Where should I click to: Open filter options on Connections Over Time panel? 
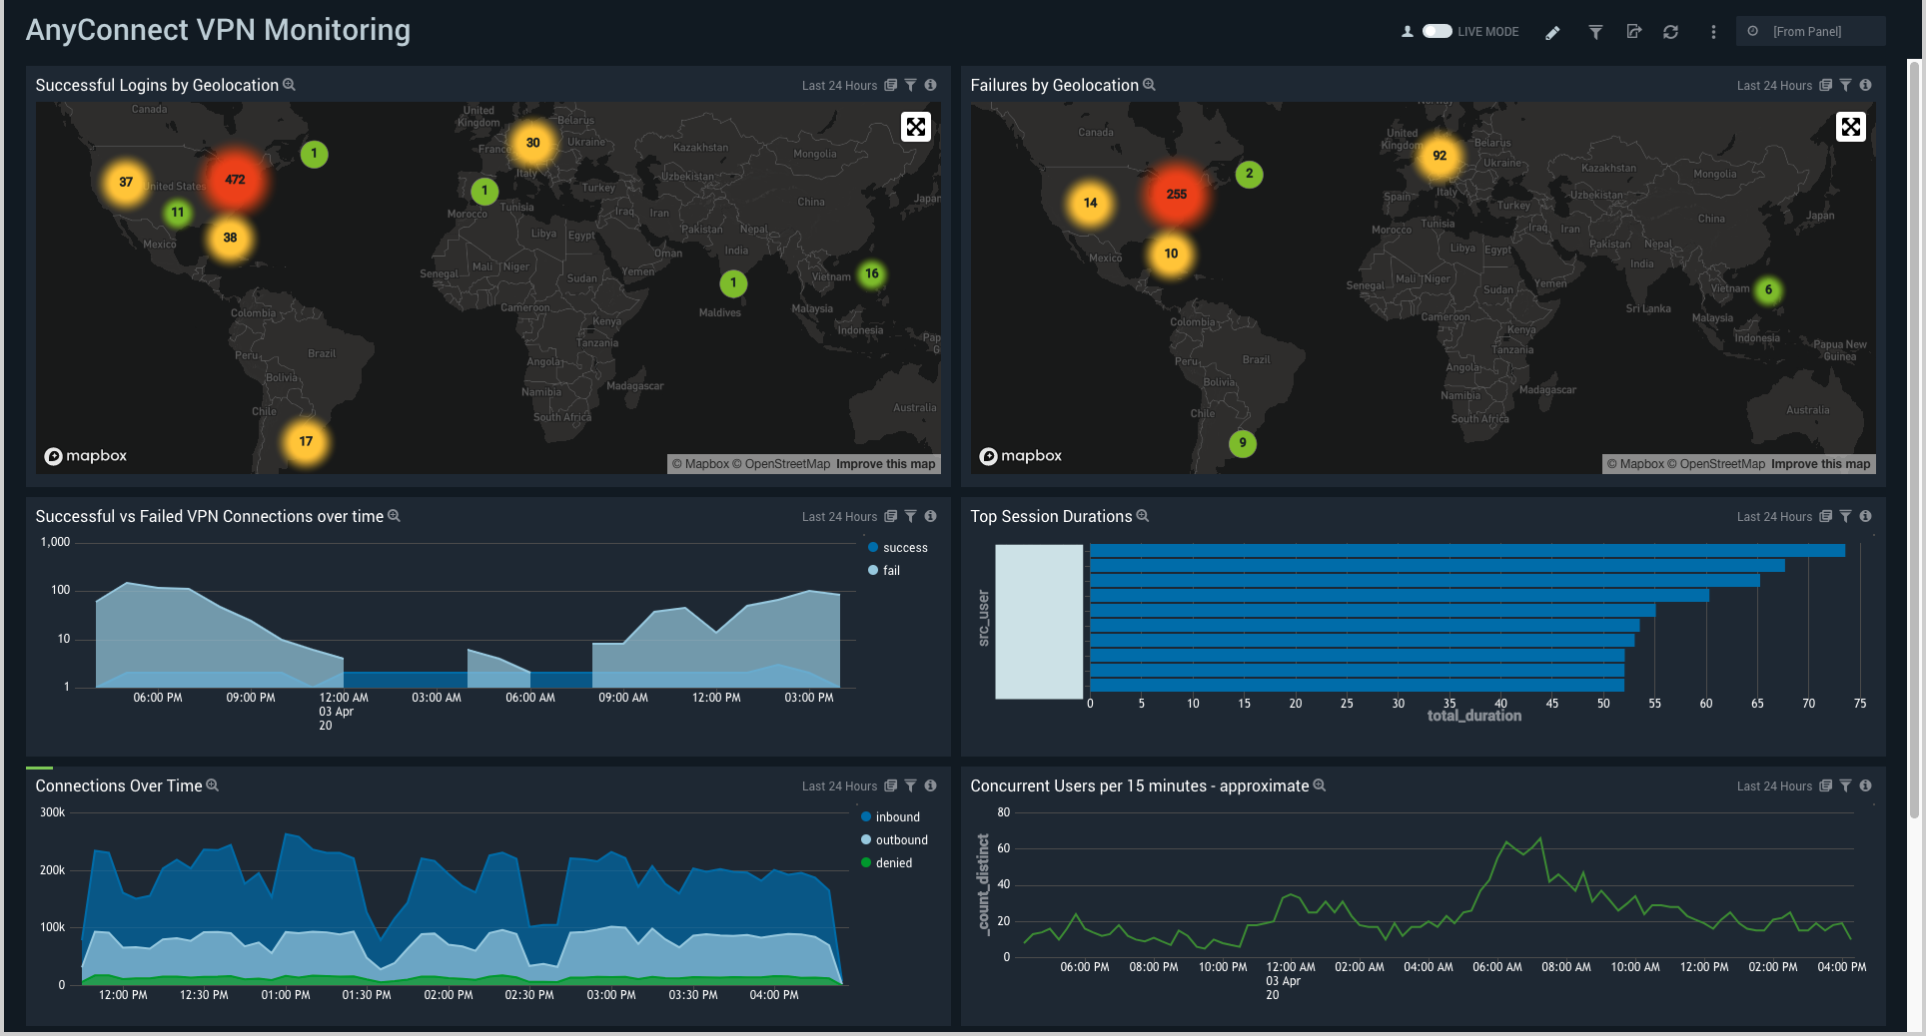(x=910, y=785)
